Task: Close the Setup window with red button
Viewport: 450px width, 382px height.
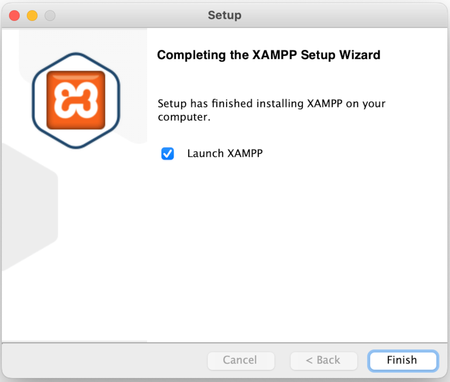Action: click(14, 15)
